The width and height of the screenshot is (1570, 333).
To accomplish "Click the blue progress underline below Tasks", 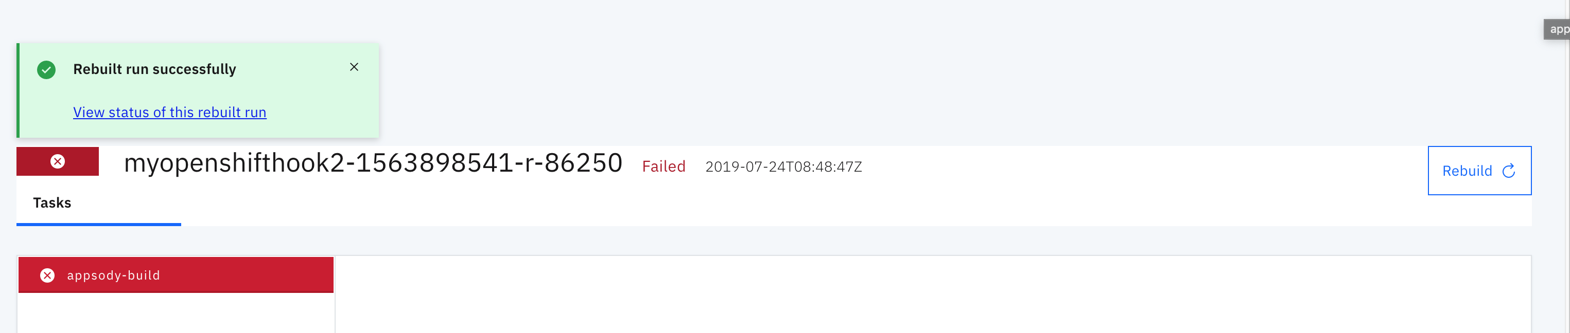I will click(99, 226).
